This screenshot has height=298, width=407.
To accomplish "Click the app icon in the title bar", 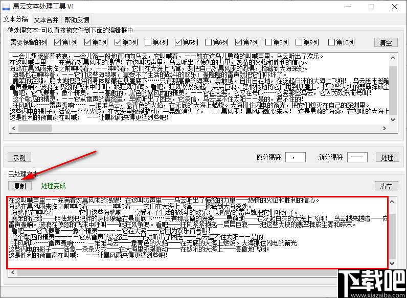I will (x=6, y=6).
